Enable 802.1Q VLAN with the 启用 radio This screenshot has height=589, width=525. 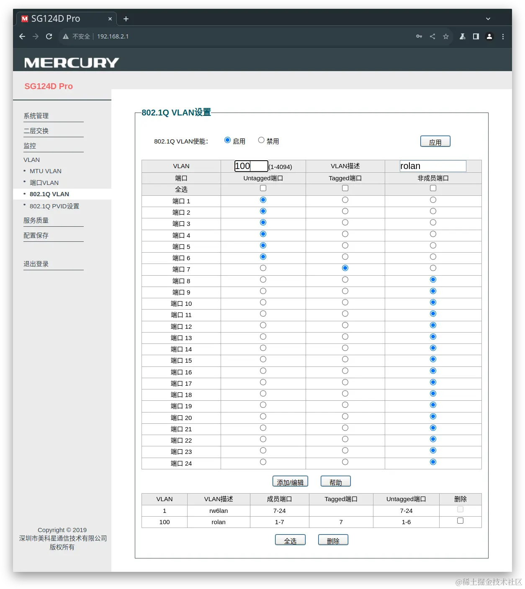pyautogui.click(x=227, y=140)
